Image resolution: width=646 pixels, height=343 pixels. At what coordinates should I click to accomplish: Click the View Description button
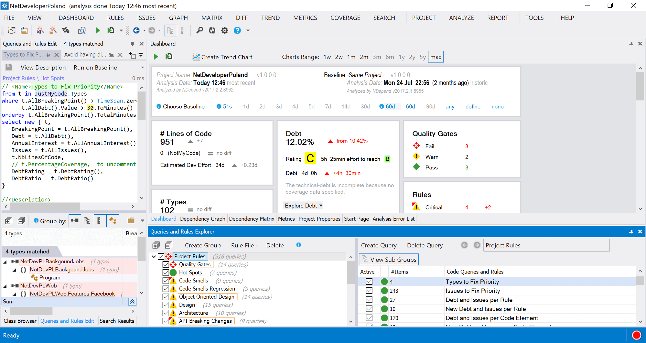coord(43,67)
